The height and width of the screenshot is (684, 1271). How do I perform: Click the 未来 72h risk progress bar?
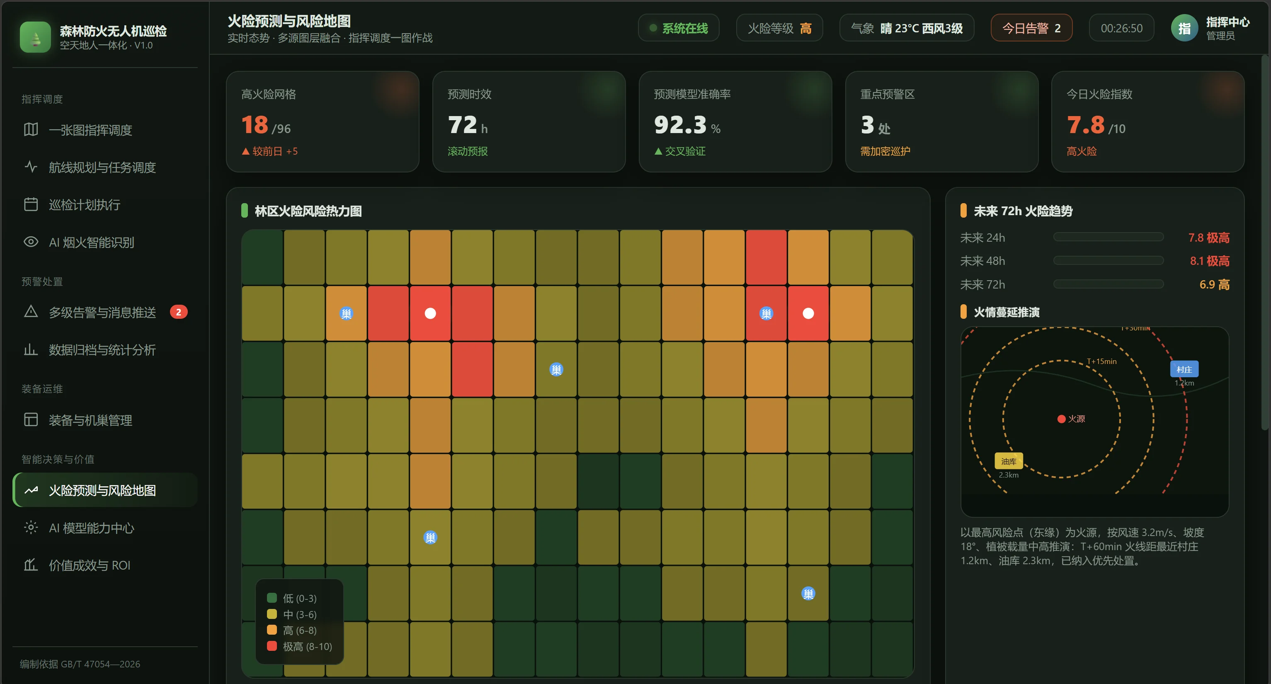click(1108, 284)
